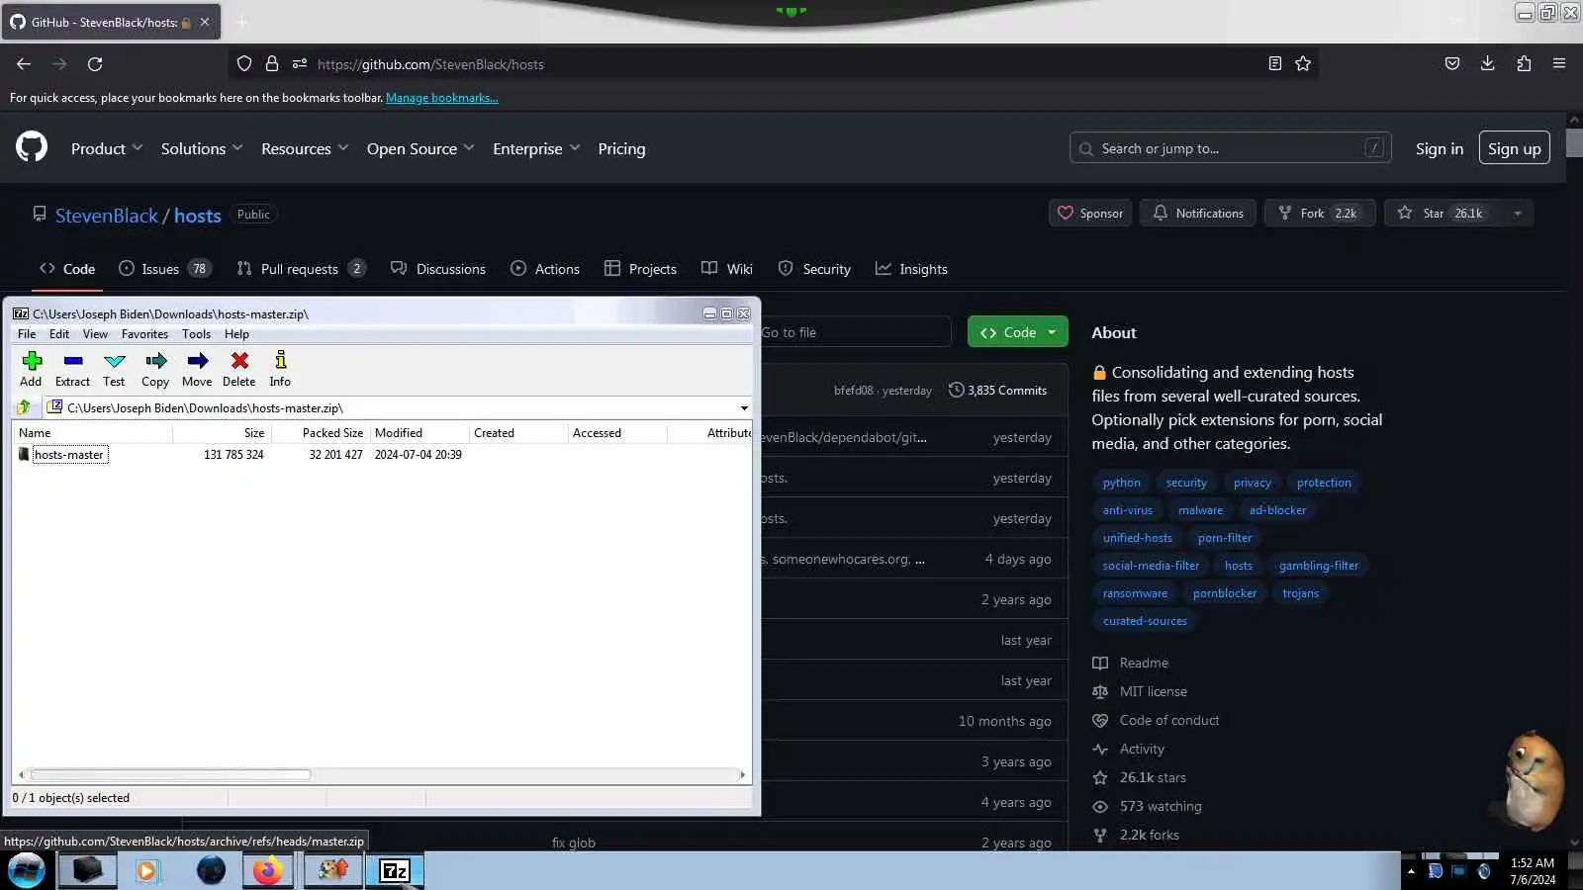Open Firefox from the taskbar
This screenshot has height=890, width=1583.
pyautogui.click(x=267, y=871)
